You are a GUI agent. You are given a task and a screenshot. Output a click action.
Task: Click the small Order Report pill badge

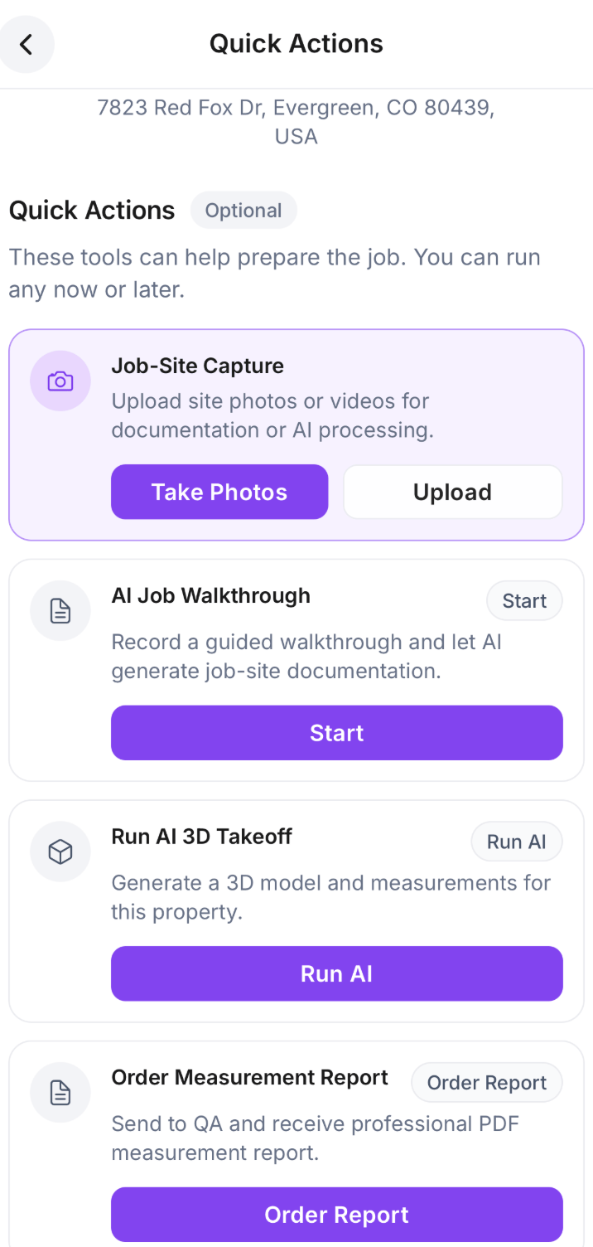(x=487, y=1083)
